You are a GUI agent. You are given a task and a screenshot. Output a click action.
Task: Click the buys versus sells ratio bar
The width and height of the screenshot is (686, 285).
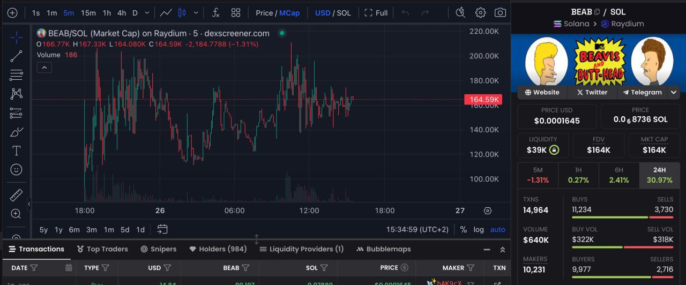click(623, 217)
